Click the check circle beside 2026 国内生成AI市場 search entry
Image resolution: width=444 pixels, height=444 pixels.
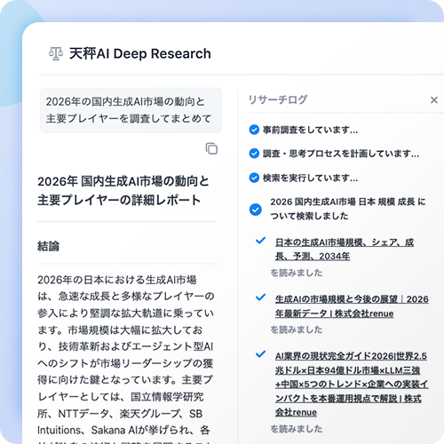[x=255, y=210]
